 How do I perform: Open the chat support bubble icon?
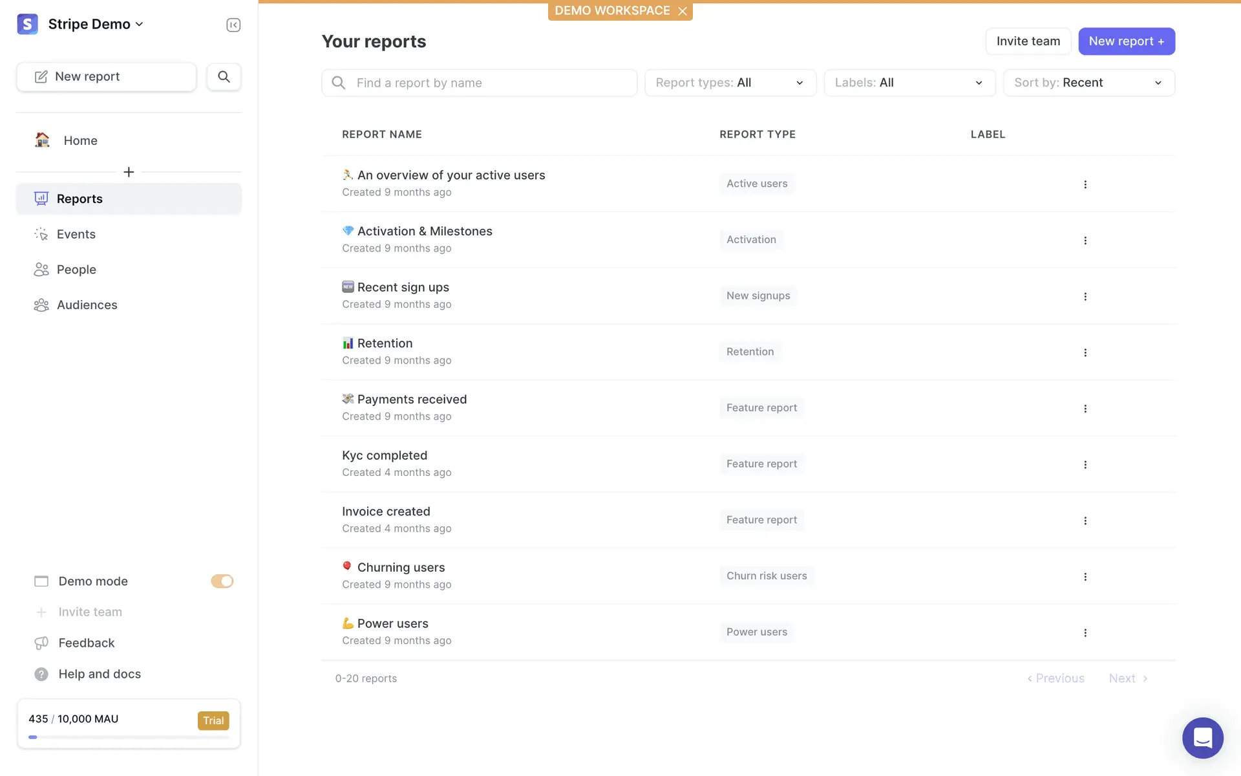1202,737
